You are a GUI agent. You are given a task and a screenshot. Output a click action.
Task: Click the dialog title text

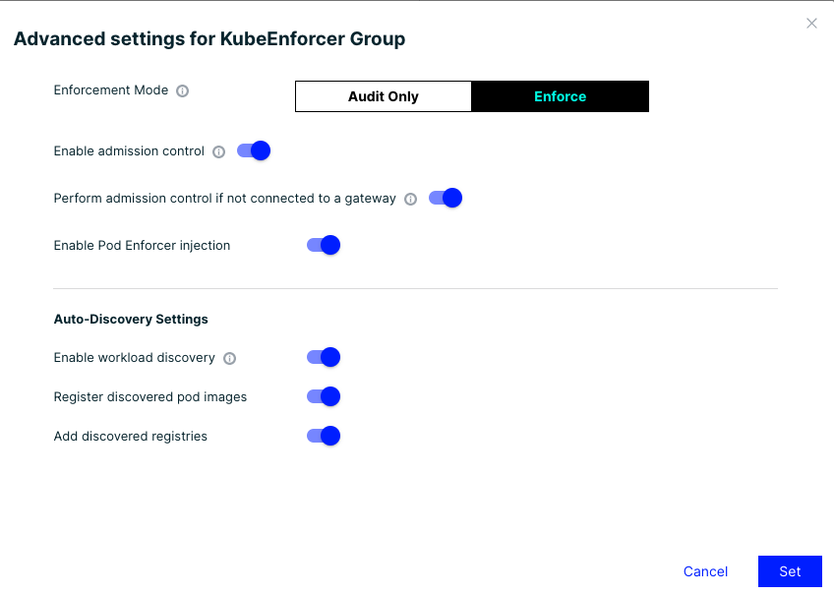click(209, 38)
